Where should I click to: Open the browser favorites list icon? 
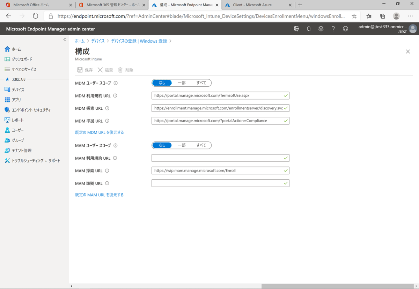(x=369, y=16)
